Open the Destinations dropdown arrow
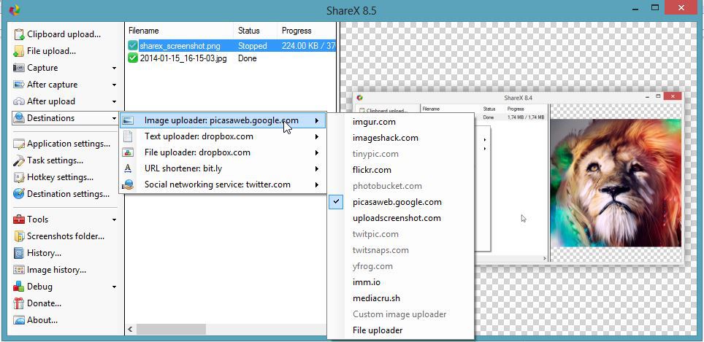 click(114, 118)
